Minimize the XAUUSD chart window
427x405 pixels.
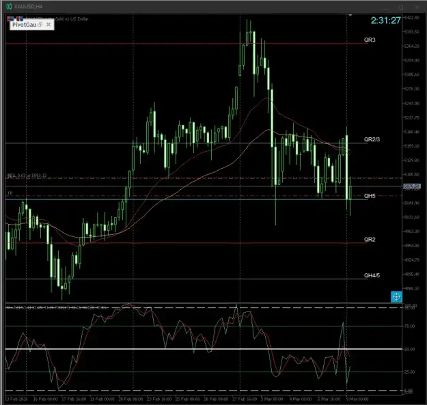point(385,8)
